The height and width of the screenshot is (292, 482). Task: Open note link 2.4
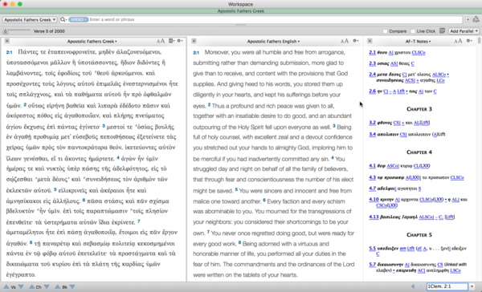(372, 75)
